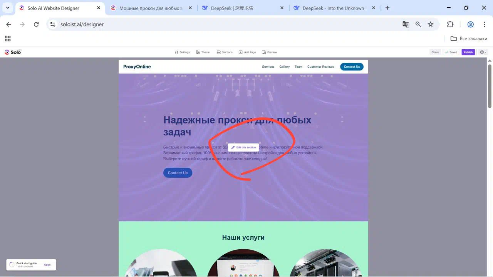The height and width of the screenshot is (277, 493).
Task: Open the Theme panel
Action: [203, 52]
